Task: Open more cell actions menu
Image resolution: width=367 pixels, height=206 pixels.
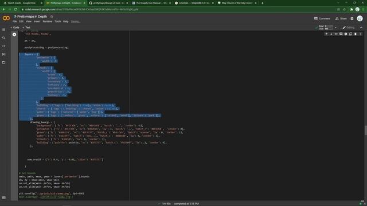Action: tap(360, 34)
